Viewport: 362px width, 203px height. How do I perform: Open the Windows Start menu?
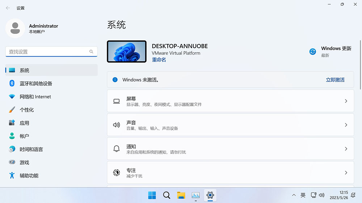[x=152, y=195]
